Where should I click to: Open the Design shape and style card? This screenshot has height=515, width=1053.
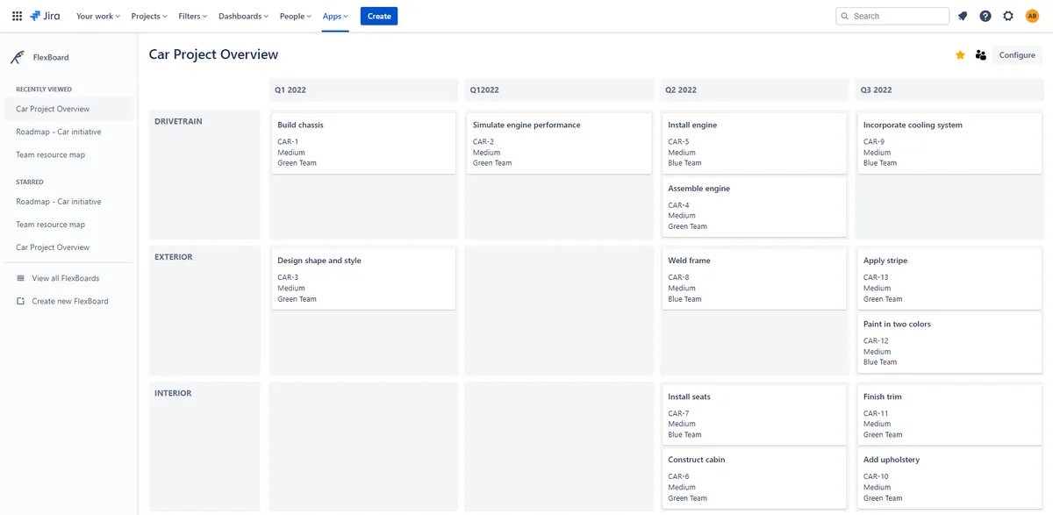363,279
